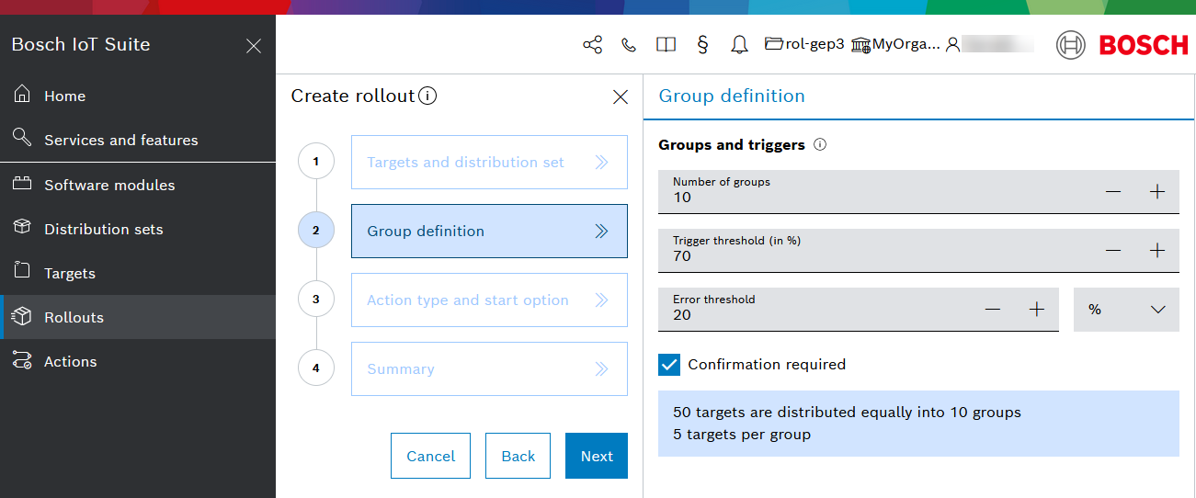Click the share icon in top header
Screen dimensions: 1196x498
(592, 45)
